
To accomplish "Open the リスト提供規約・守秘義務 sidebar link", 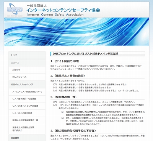I will click(x=27, y=99).
